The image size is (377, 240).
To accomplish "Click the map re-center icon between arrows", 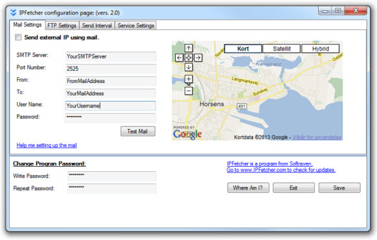I will click(x=188, y=58).
